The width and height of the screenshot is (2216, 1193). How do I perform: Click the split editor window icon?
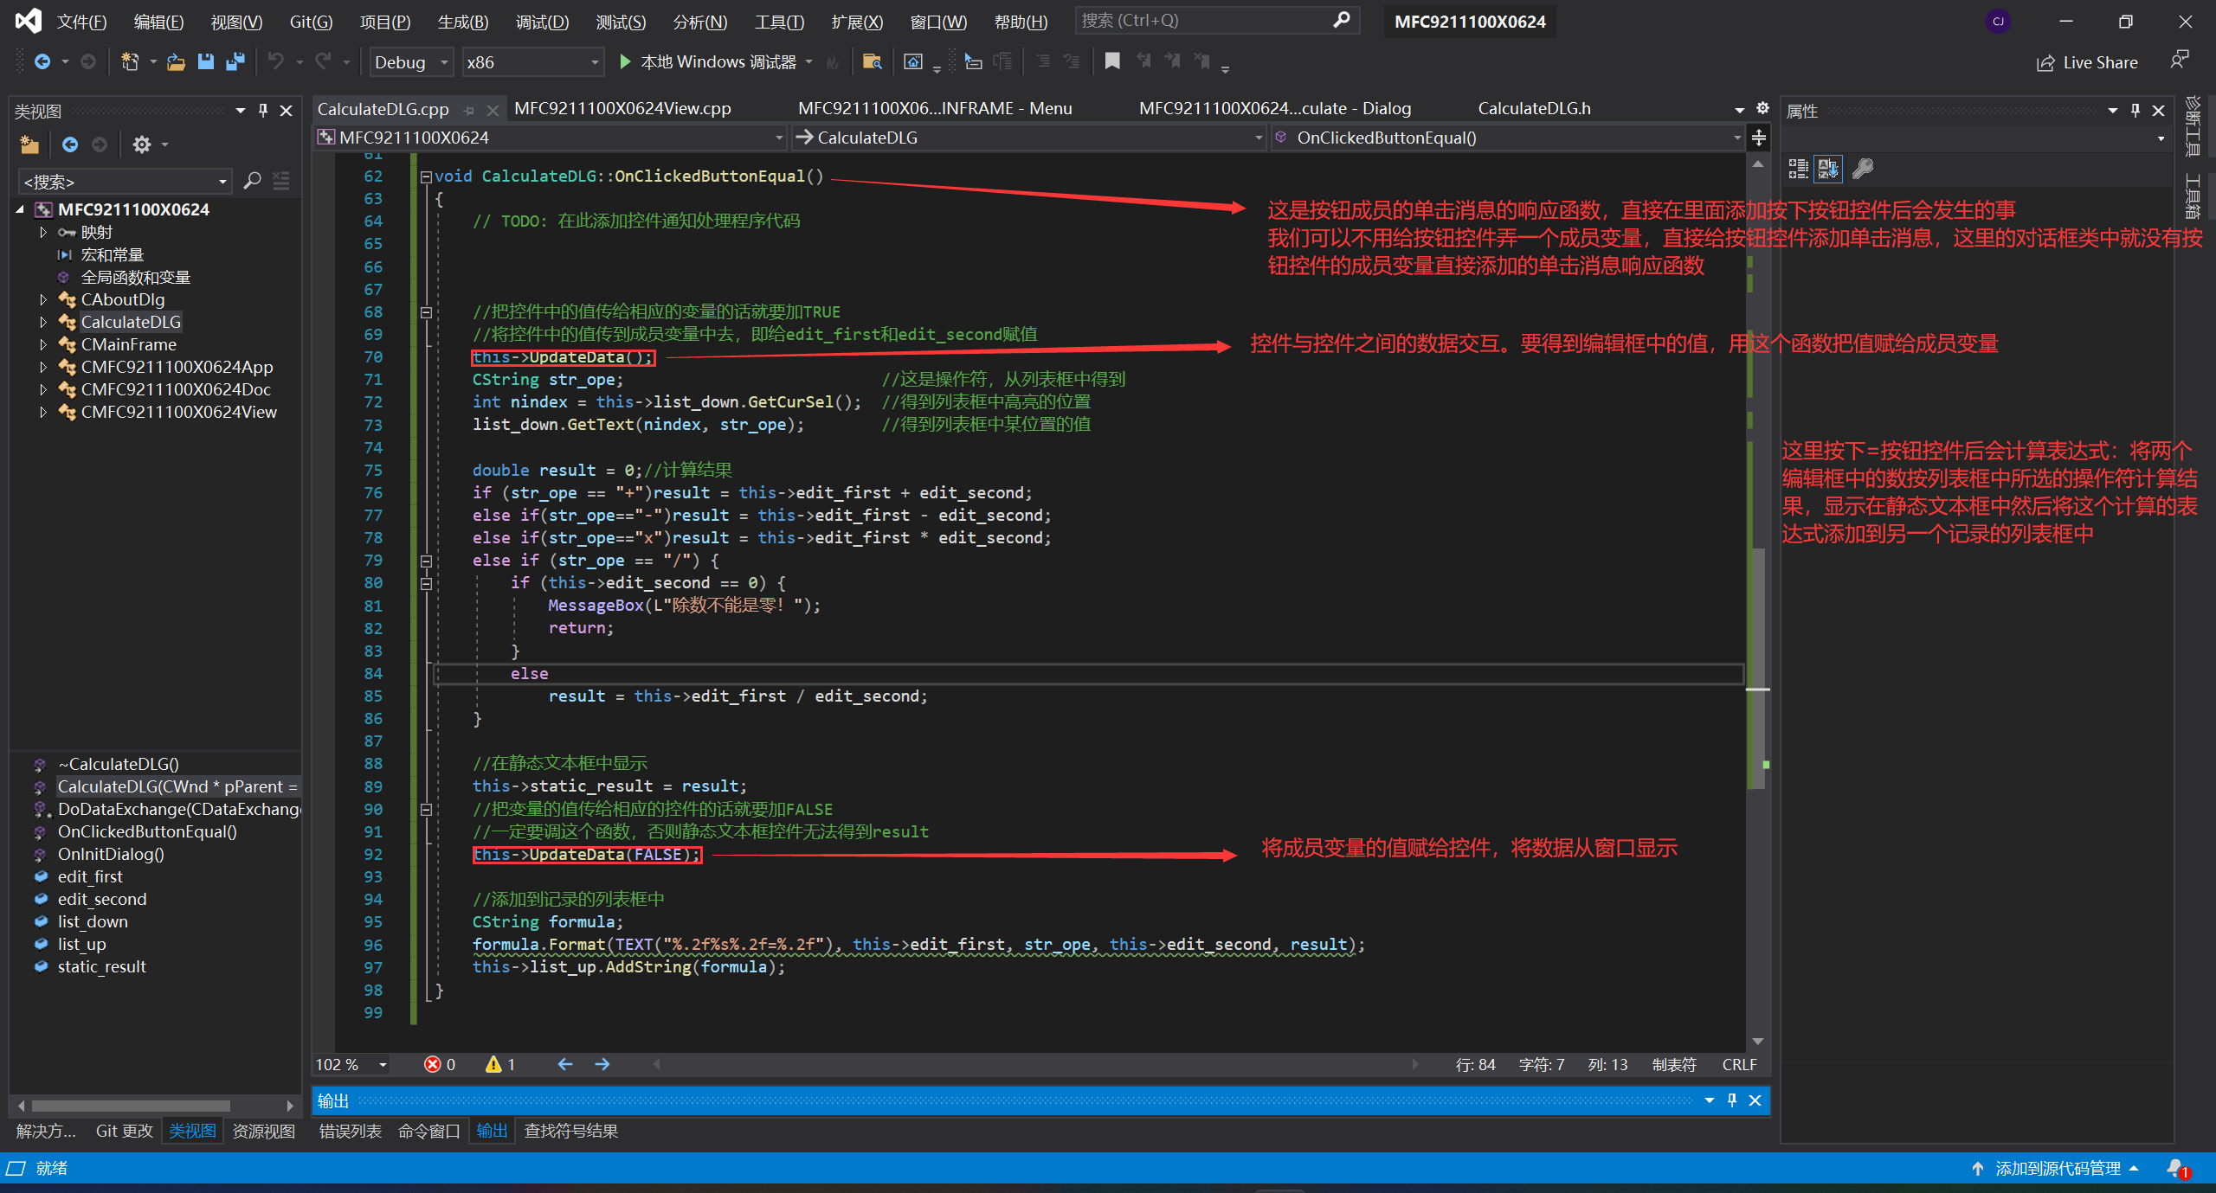(x=1758, y=138)
